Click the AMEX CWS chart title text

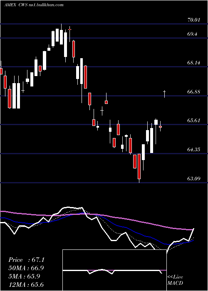(x=34, y=5)
